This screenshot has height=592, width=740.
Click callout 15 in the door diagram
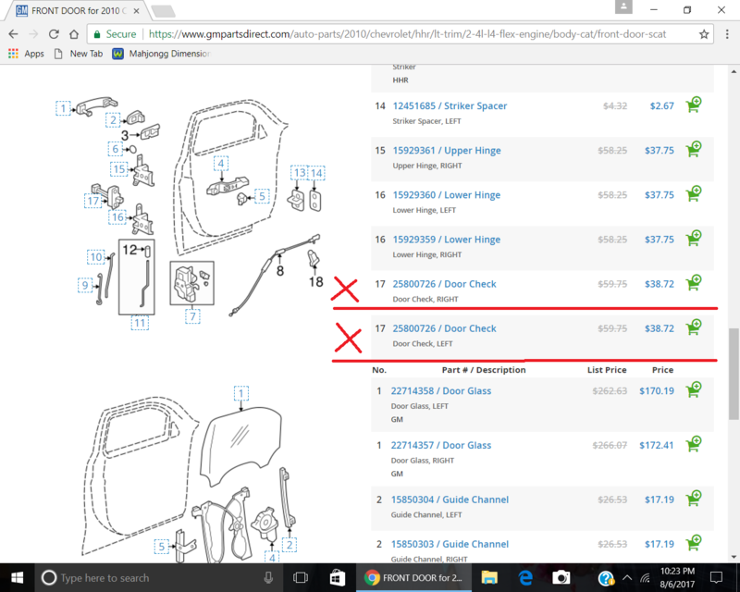119,169
